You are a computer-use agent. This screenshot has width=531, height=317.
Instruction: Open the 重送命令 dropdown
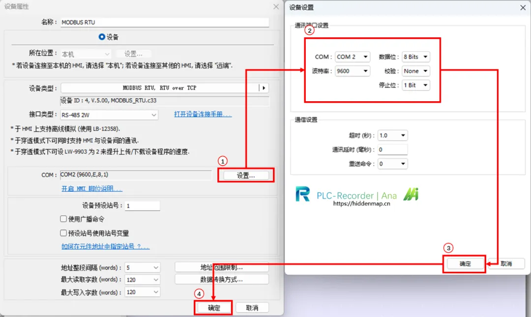pos(392,164)
